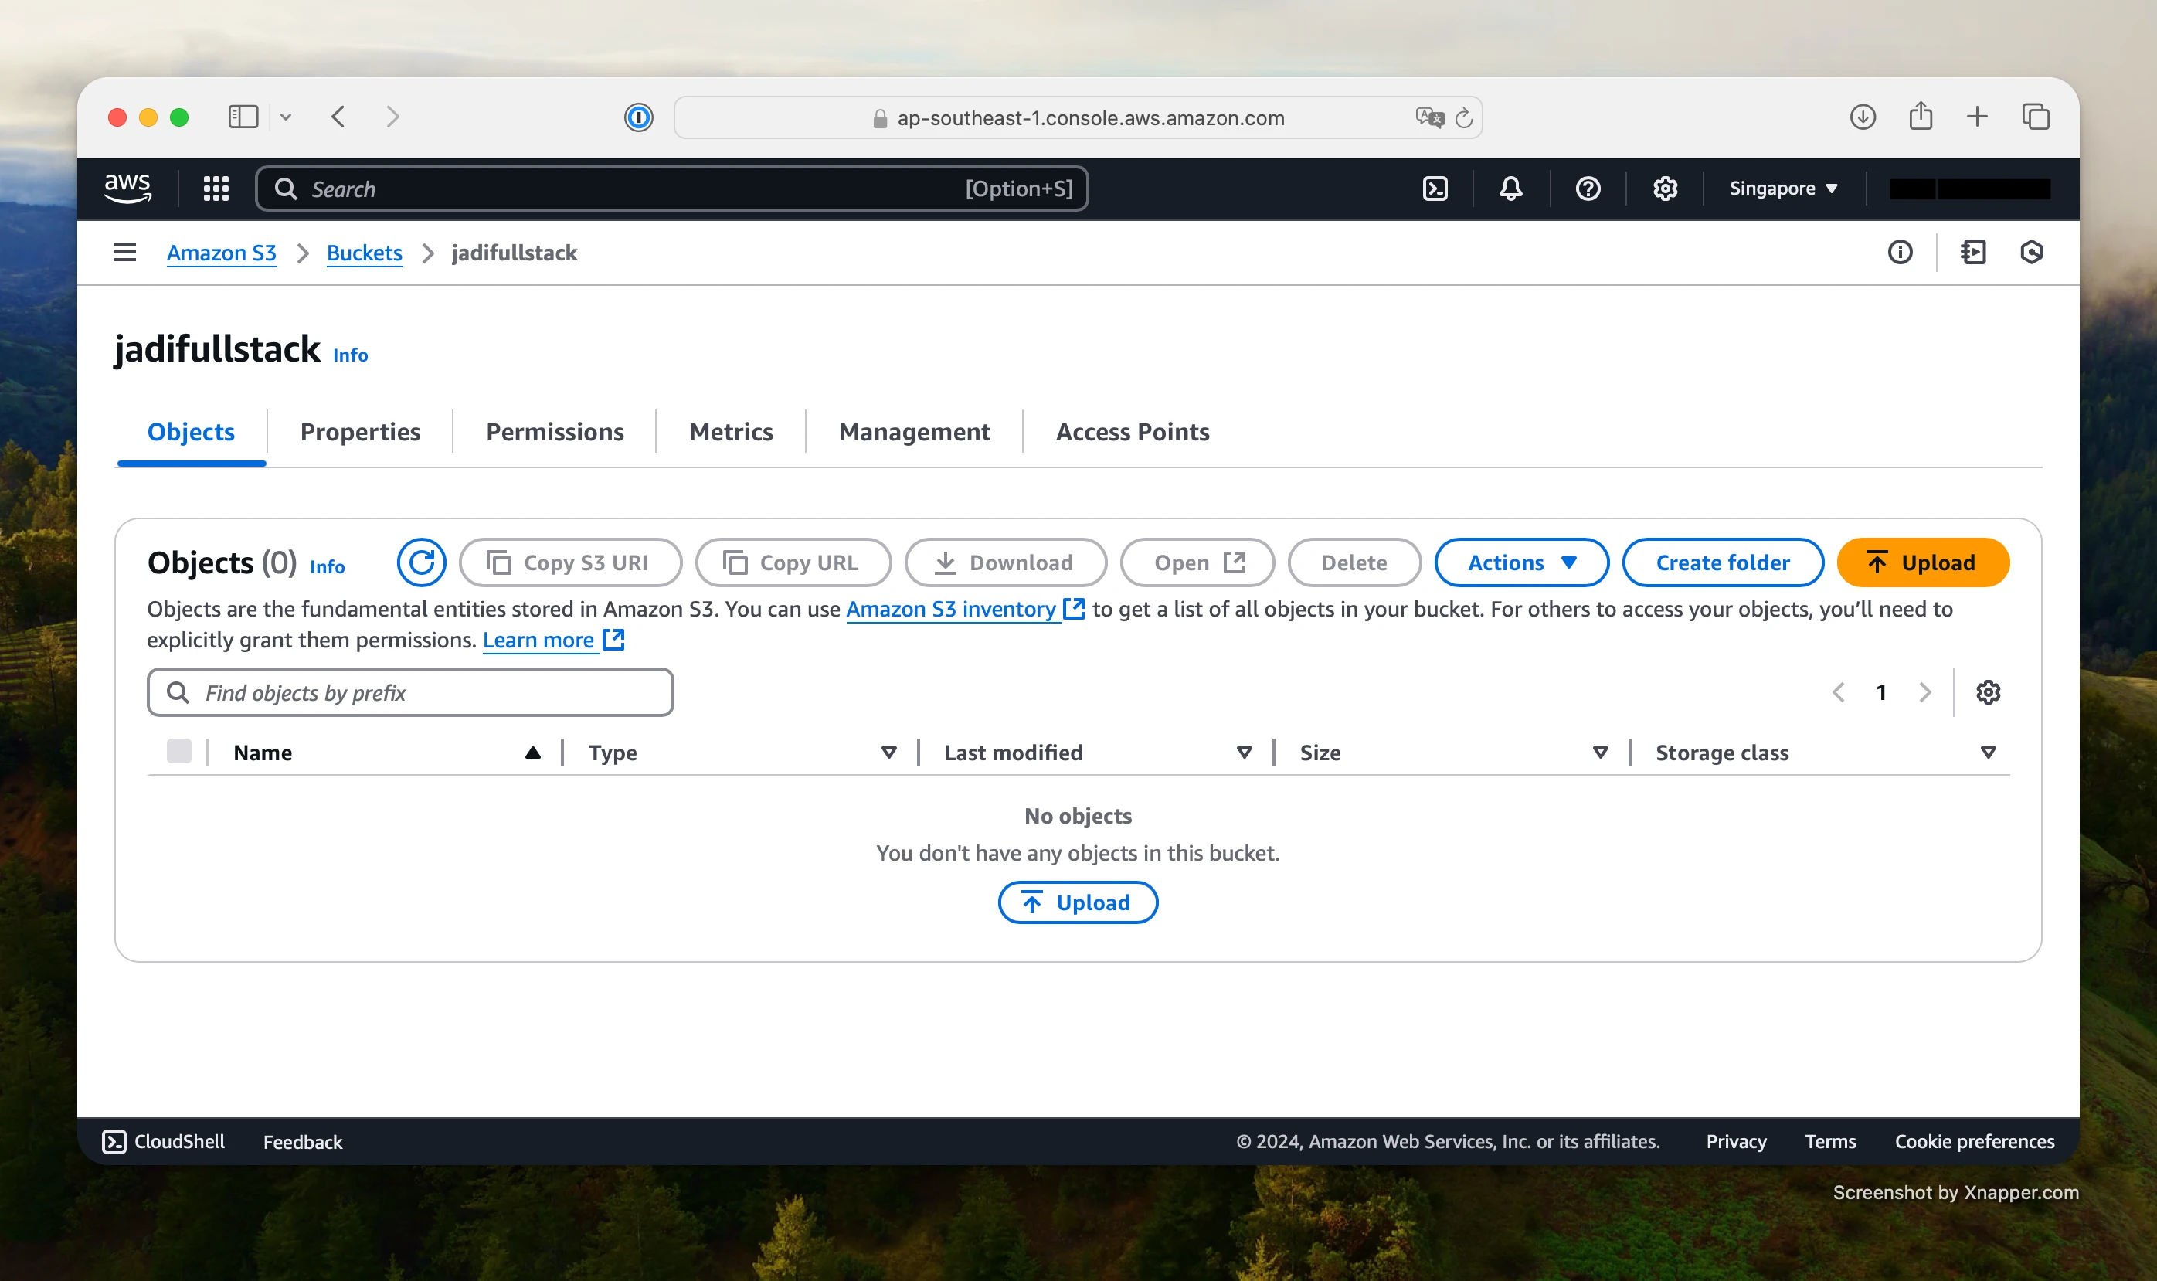Viewport: 2157px width, 1281px height.
Task: Open the notifications bell
Action: (1510, 189)
